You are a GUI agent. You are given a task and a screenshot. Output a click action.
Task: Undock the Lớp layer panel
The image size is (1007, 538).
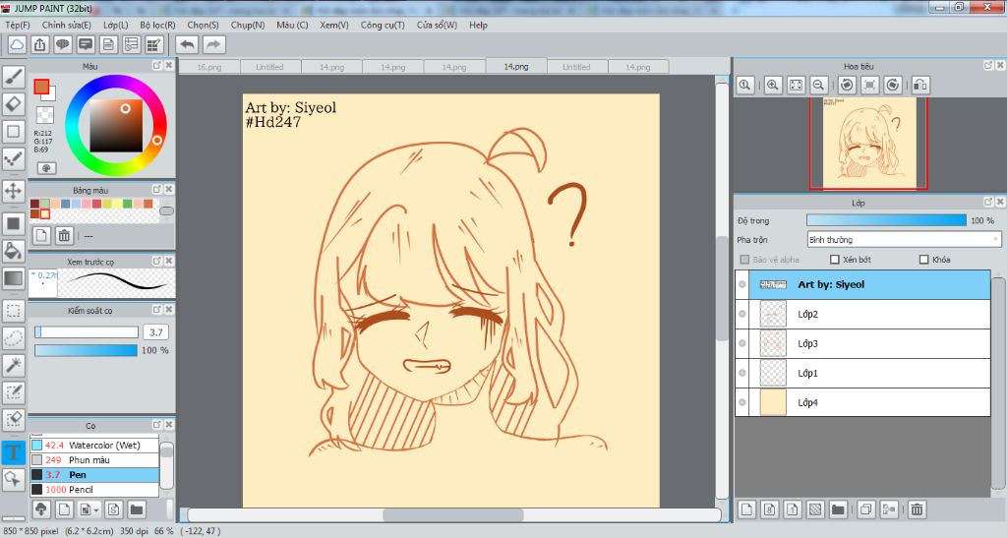tap(988, 202)
